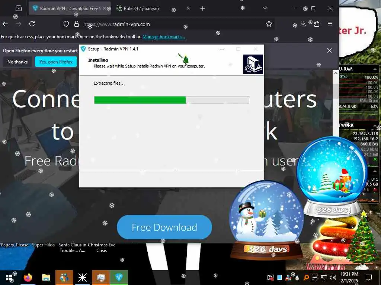View site security padlock information
The image size is (381, 285).
pyautogui.click(x=77, y=24)
